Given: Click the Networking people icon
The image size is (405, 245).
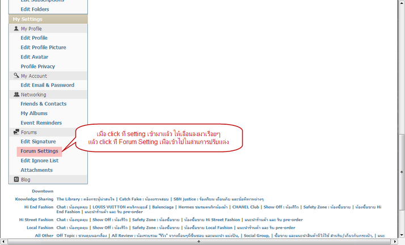Looking at the screenshot, I should [16, 95].
